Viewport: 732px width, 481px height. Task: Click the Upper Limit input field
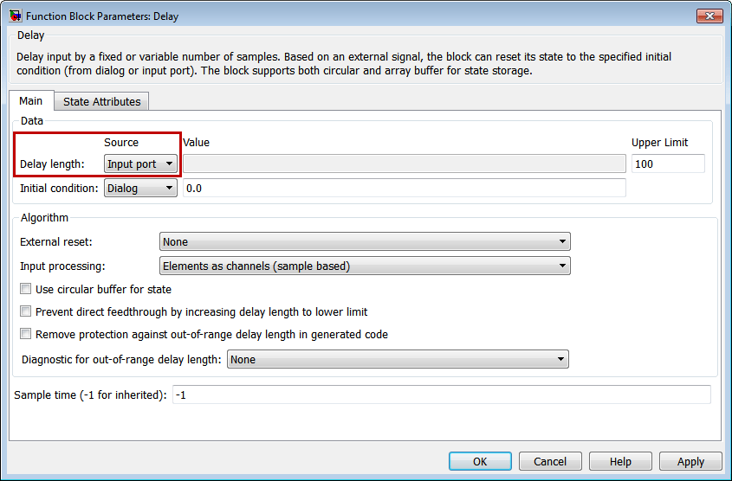coord(667,164)
